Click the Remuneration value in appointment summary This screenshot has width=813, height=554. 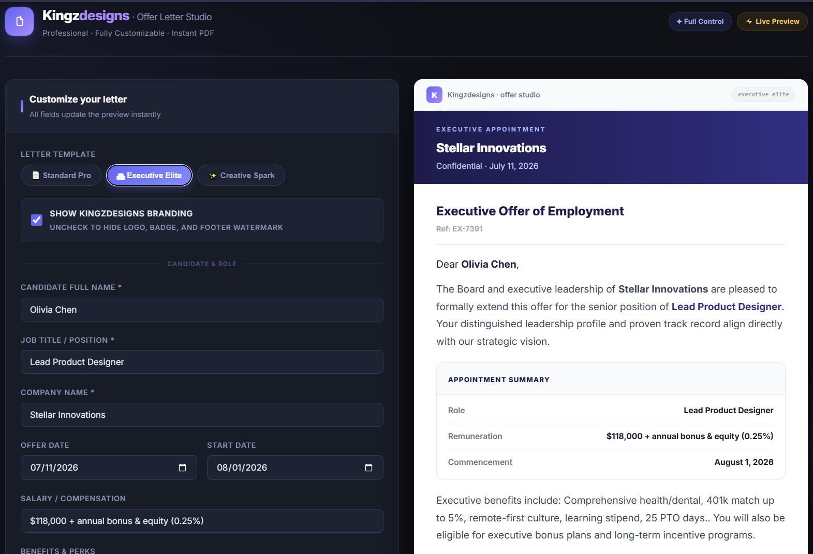point(690,436)
